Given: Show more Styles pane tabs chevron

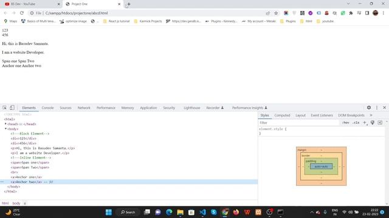Looking at the screenshot, I should 371,115.
